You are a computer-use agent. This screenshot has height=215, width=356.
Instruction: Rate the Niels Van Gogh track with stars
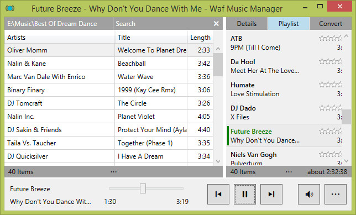tap(331, 154)
